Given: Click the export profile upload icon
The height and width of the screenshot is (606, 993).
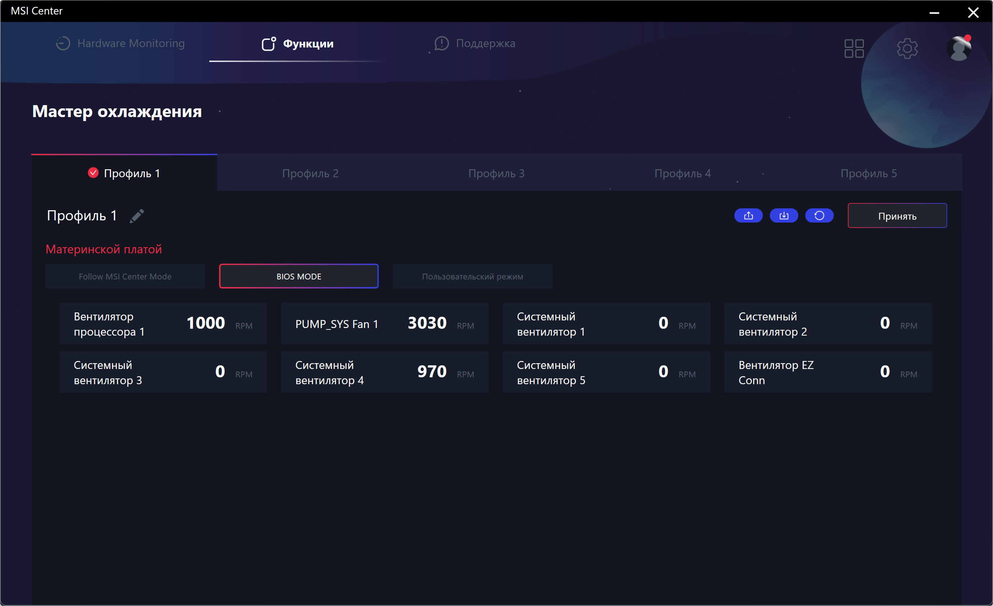Looking at the screenshot, I should [748, 216].
